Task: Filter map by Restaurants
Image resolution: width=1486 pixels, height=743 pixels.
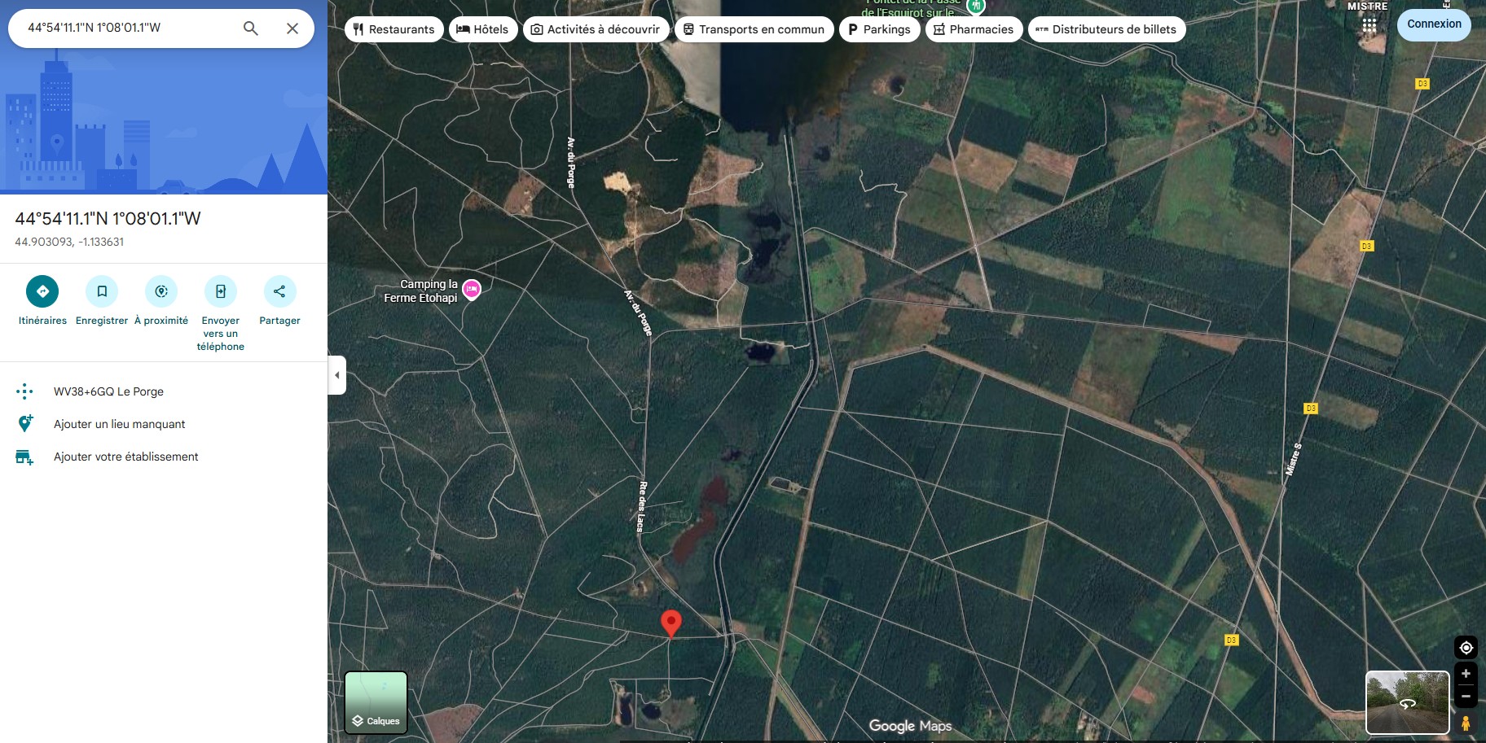Action: (394, 29)
